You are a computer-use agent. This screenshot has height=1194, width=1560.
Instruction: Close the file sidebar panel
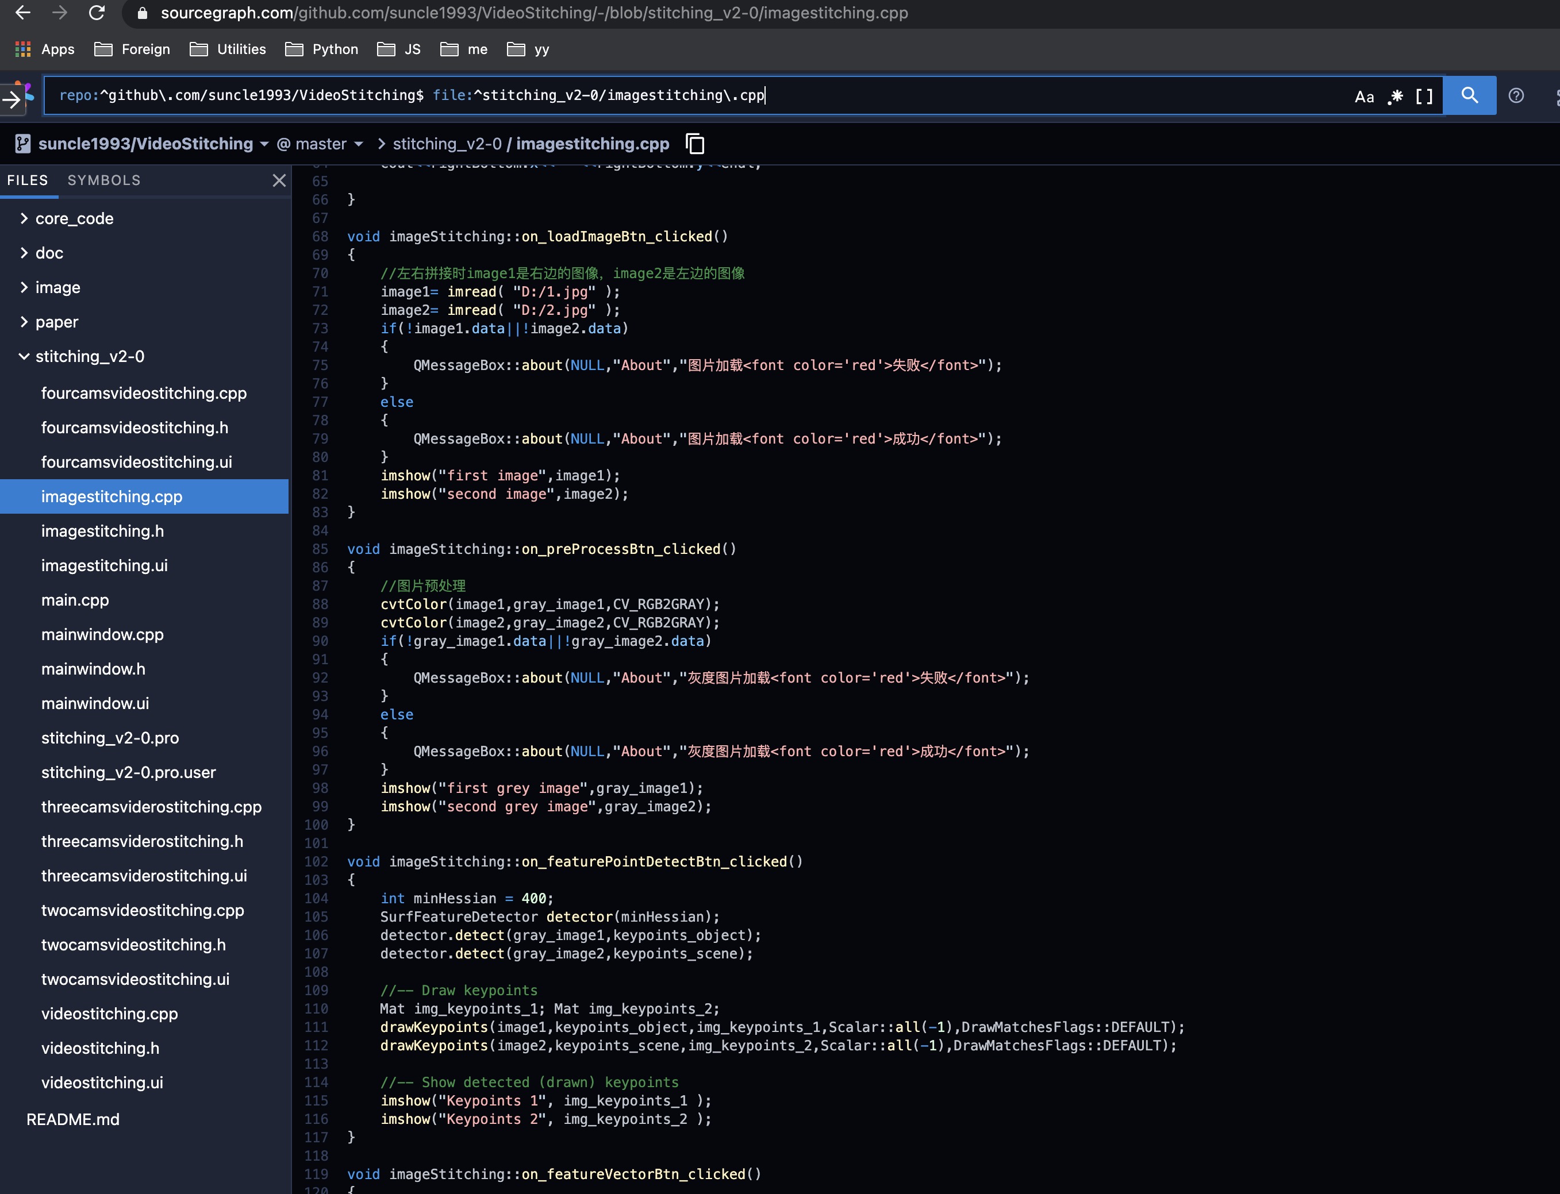[279, 180]
